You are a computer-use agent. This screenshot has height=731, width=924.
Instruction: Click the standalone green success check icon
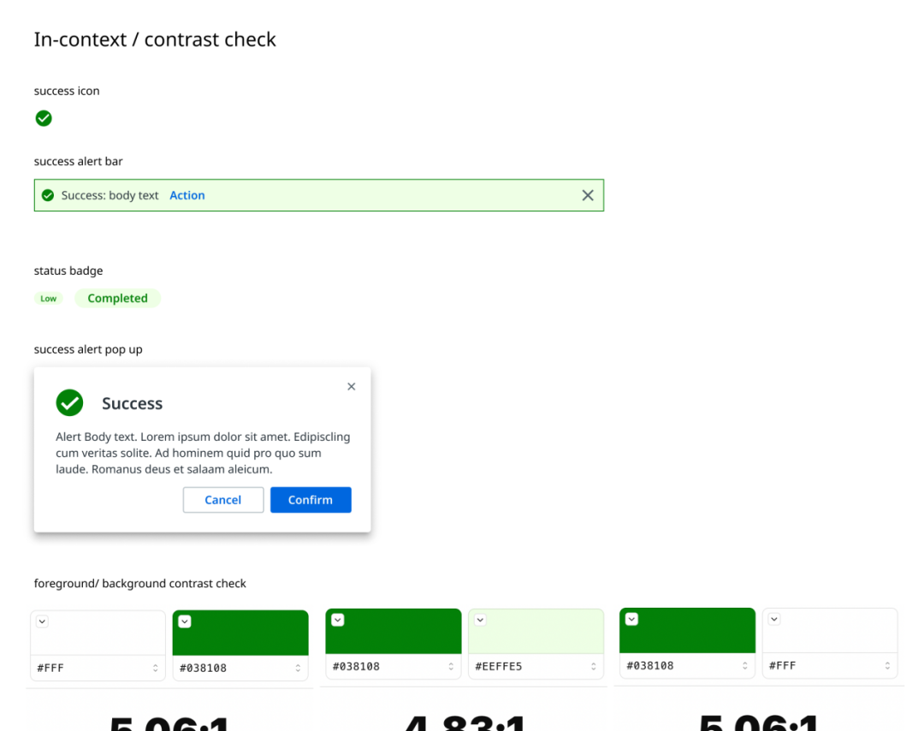pyautogui.click(x=44, y=118)
